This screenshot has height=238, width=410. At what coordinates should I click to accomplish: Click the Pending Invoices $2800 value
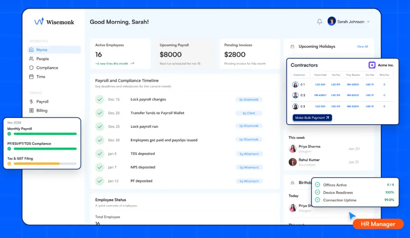(x=235, y=54)
